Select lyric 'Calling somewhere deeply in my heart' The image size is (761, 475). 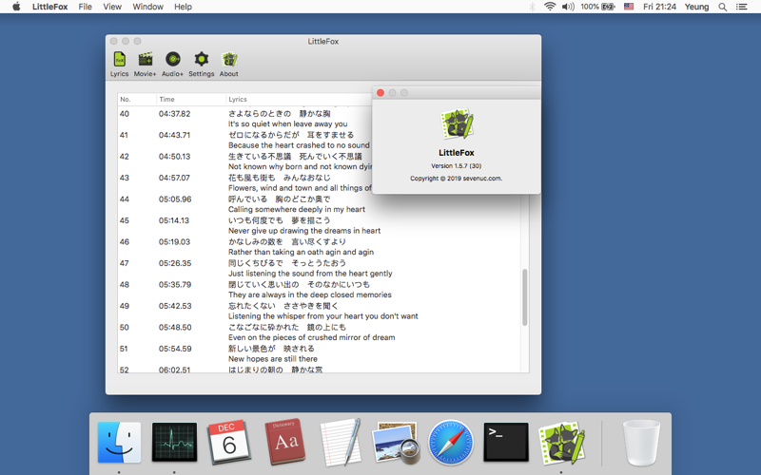coord(297,209)
